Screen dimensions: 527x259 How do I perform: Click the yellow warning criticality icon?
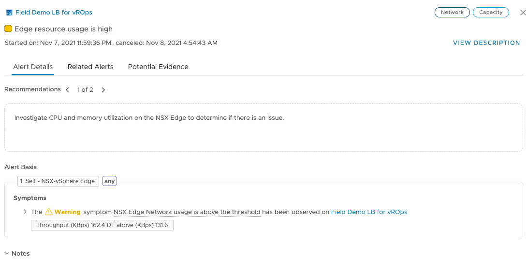[x=8, y=29]
